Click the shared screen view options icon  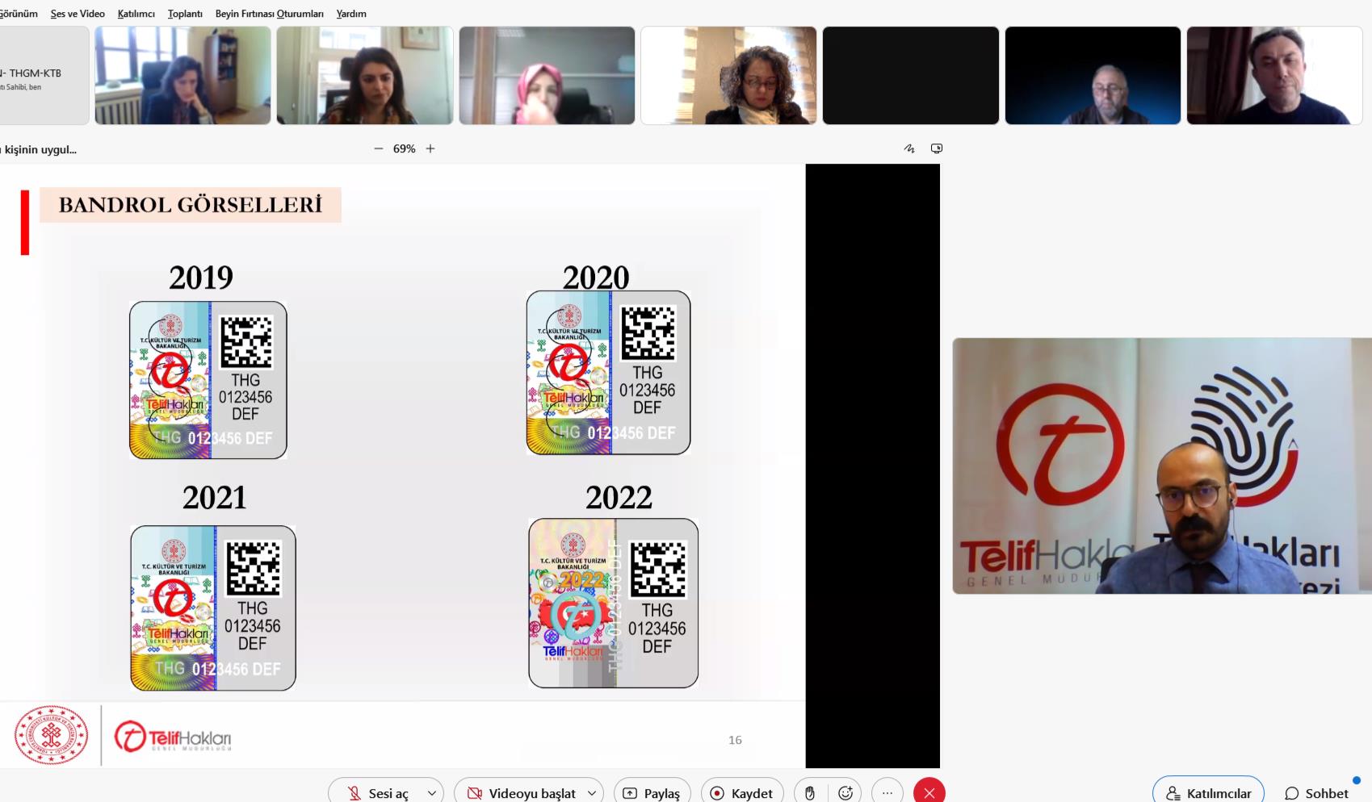tap(937, 148)
